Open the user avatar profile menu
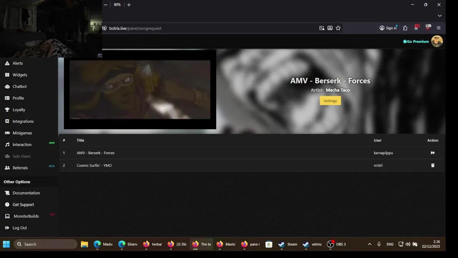The image size is (458, 258). [437, 41]
